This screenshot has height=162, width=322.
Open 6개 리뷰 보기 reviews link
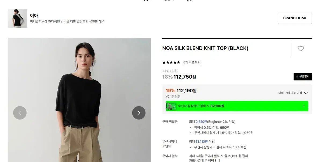pyautogui.click(x=192, y=62)
